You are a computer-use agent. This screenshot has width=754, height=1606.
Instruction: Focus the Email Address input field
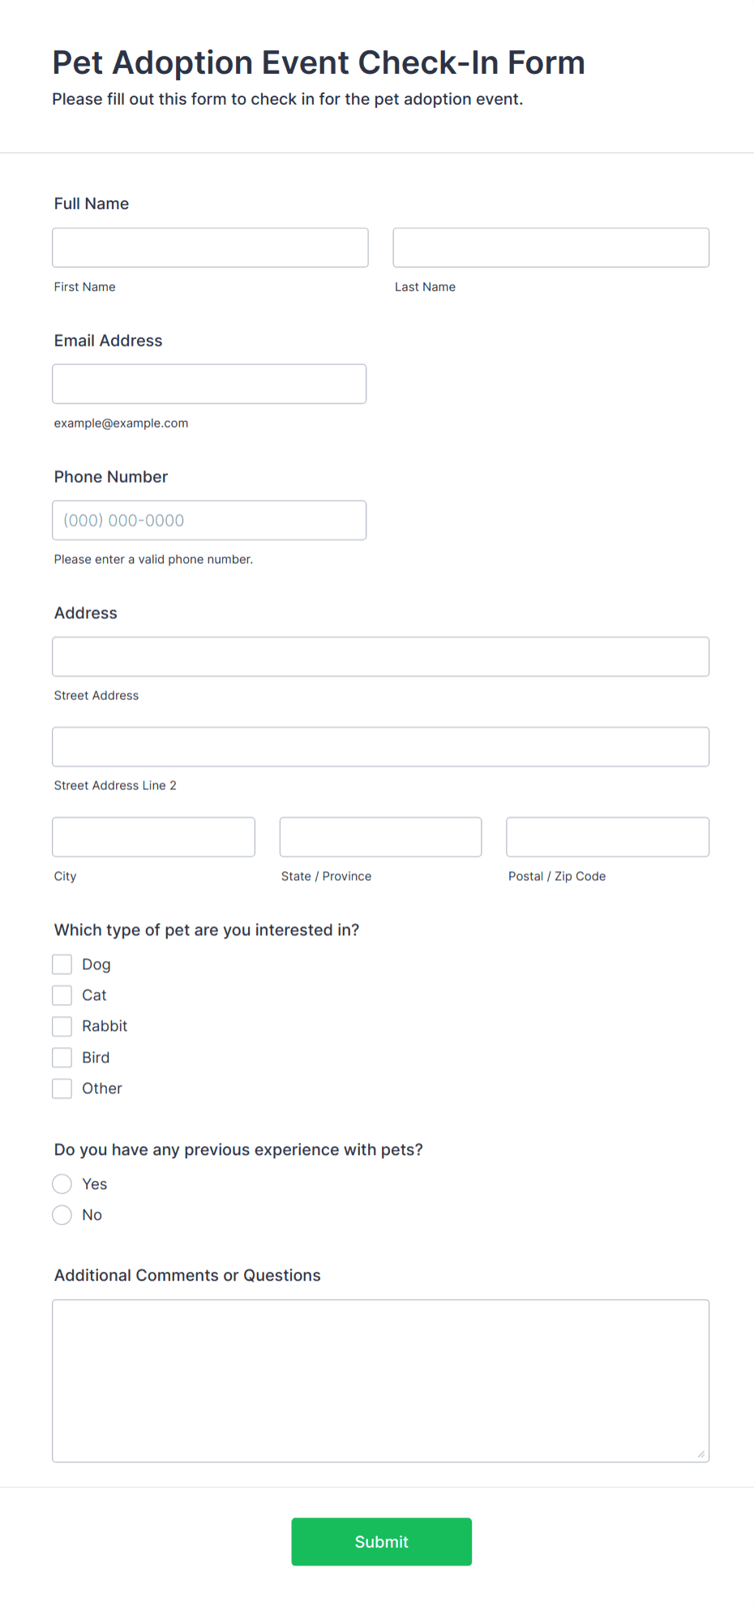tap(209, 384)
